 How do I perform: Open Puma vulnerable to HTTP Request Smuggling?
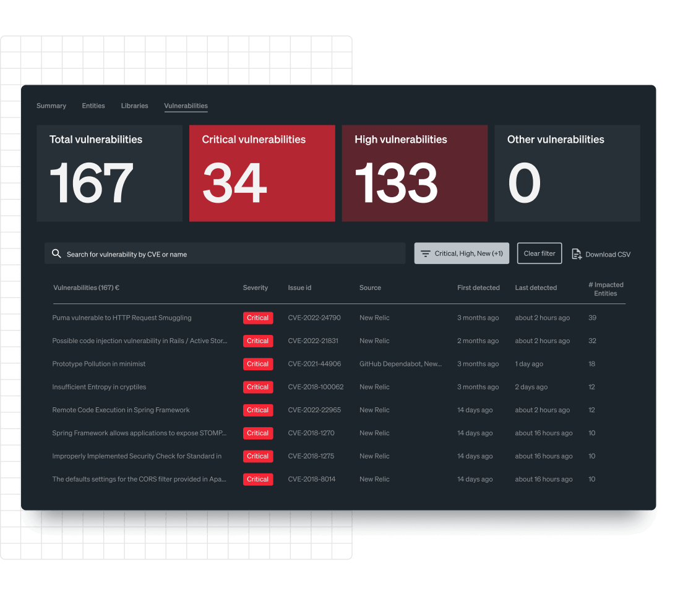coord(122,318)
